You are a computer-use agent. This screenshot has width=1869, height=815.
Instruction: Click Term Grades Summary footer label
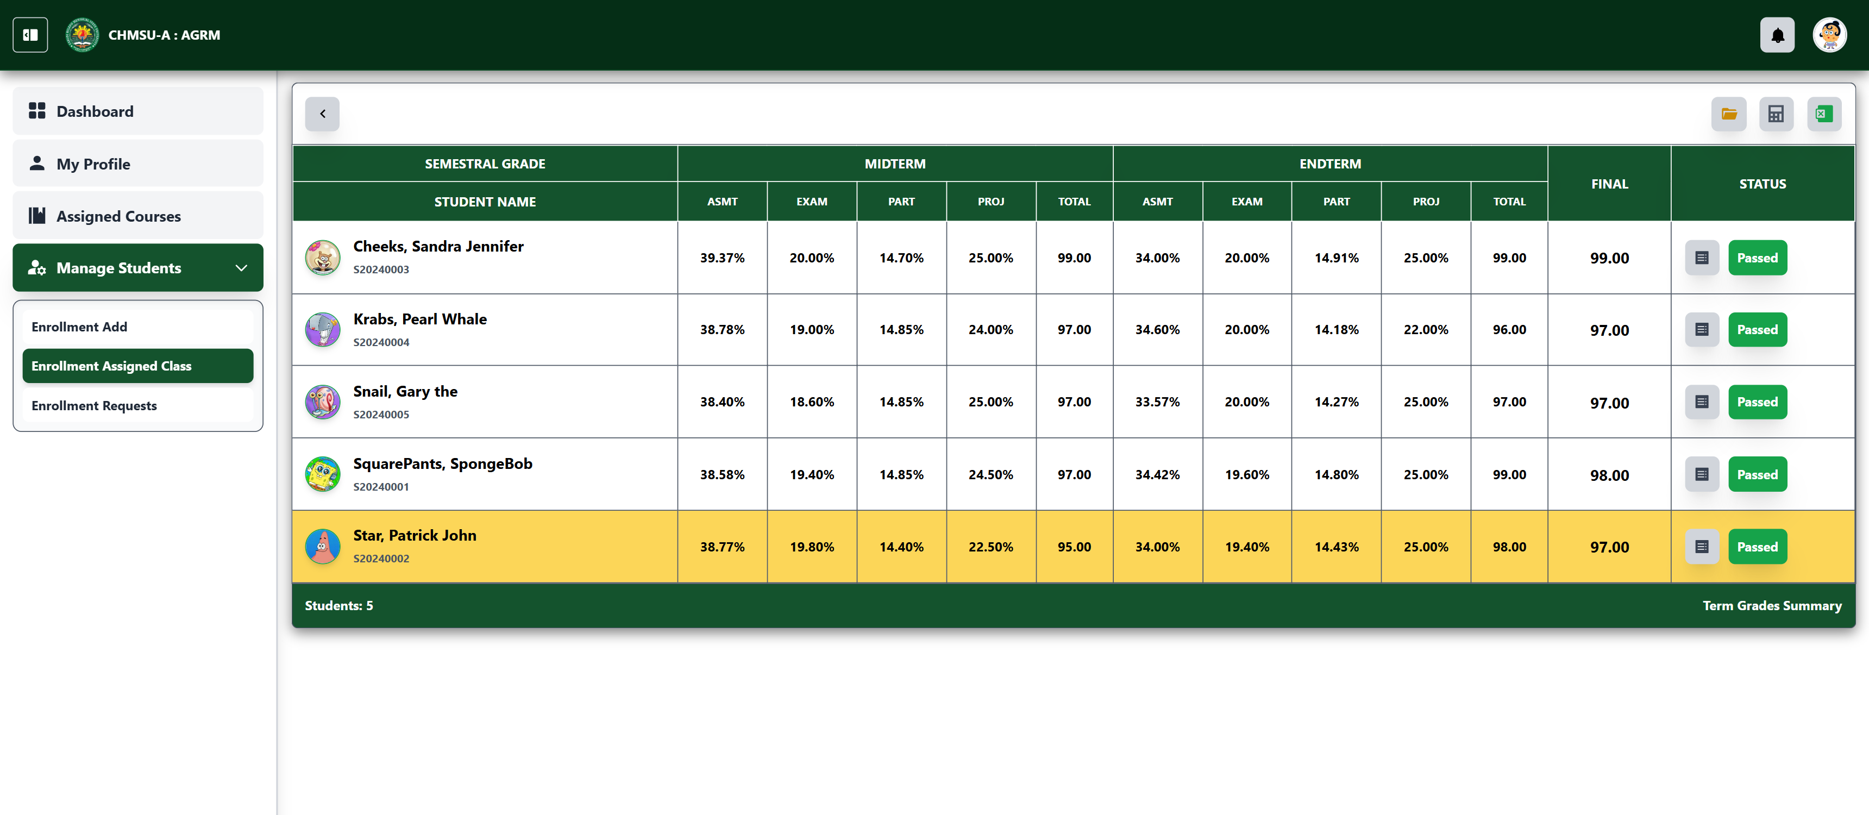point(1772,605)
